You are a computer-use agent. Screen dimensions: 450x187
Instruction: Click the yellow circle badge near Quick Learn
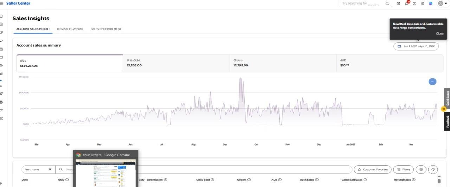(443, 109)
